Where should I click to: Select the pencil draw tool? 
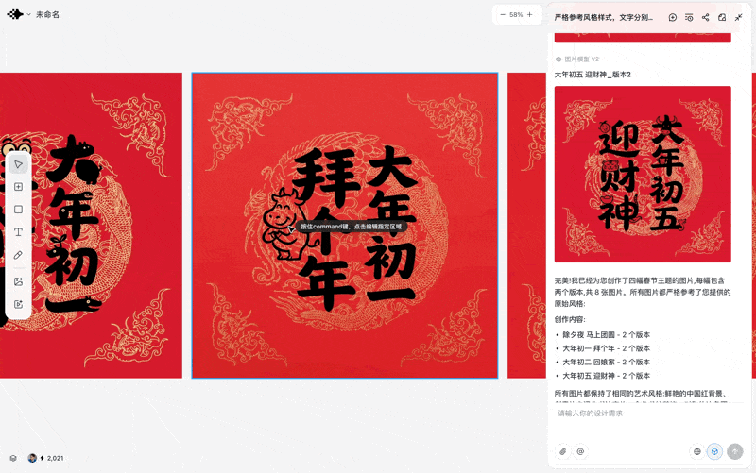coord(18,255)
